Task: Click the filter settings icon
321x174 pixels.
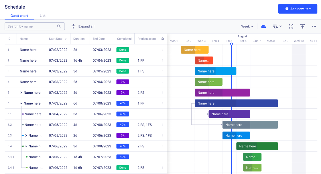Action: (276, 26)
